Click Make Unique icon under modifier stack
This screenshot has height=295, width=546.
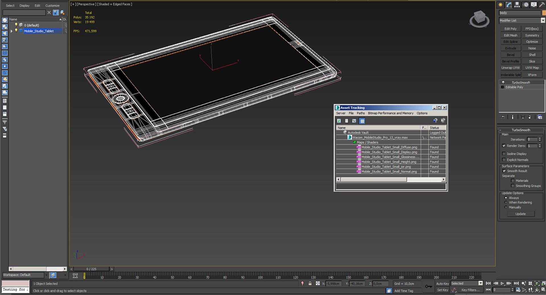pos(523,117)
